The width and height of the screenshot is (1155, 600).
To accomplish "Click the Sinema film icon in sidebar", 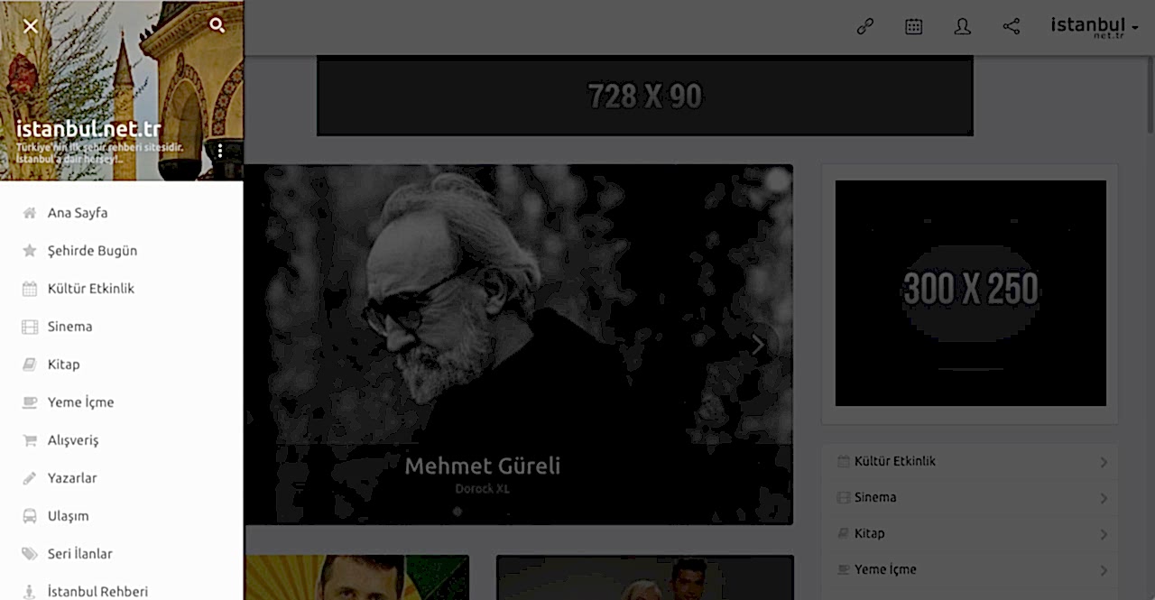I will [30, 327].
